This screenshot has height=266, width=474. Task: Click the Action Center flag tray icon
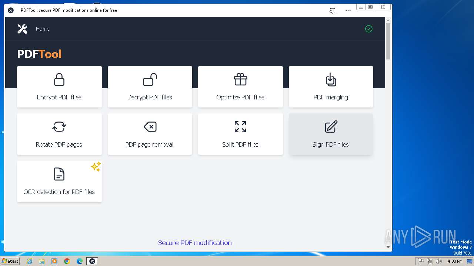(421, 261)
